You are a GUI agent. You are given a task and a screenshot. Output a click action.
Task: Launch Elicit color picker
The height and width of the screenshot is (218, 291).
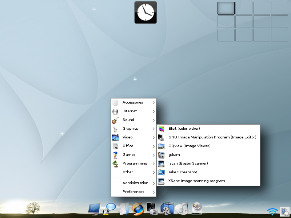click(x=208, y=129)
